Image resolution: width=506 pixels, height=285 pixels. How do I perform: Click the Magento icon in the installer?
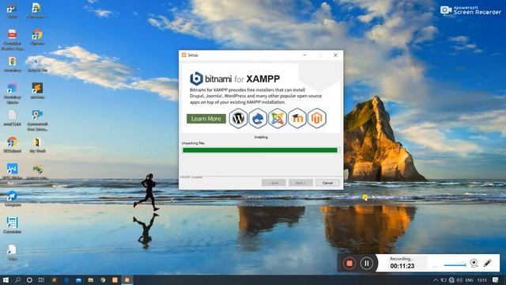pyautogui.click(x=317, y=118)
